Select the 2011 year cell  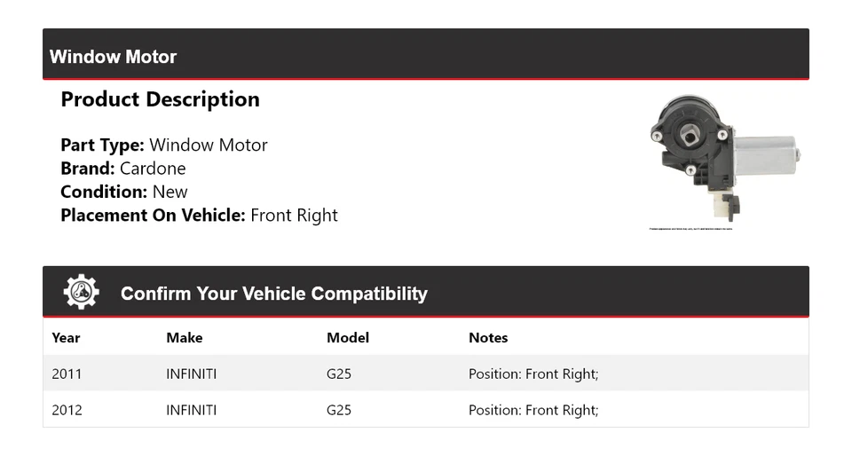pyautogui.click(x=67, y=374)
